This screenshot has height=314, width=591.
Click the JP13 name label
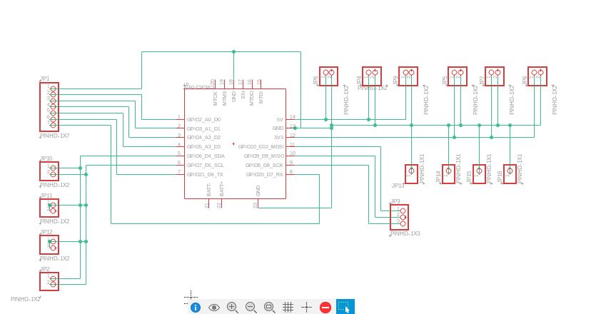[398, 186]
